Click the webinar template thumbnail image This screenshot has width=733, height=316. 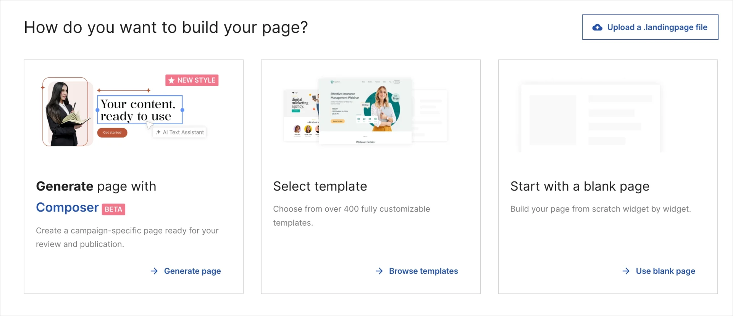tap(365, 111)
